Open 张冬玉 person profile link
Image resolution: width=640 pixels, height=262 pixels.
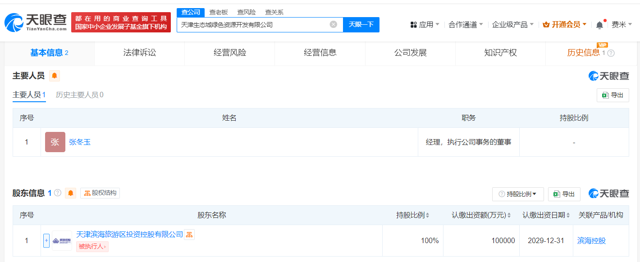click(80, 142)
